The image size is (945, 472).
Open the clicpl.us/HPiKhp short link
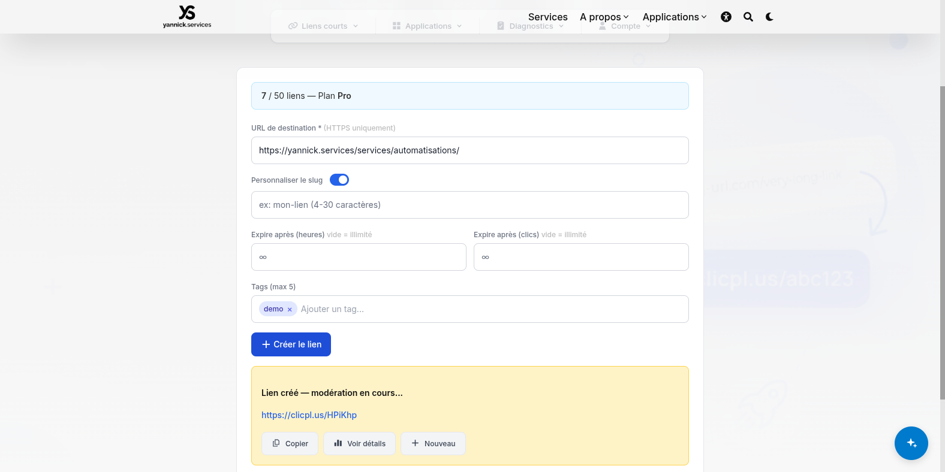click(309, 415)
